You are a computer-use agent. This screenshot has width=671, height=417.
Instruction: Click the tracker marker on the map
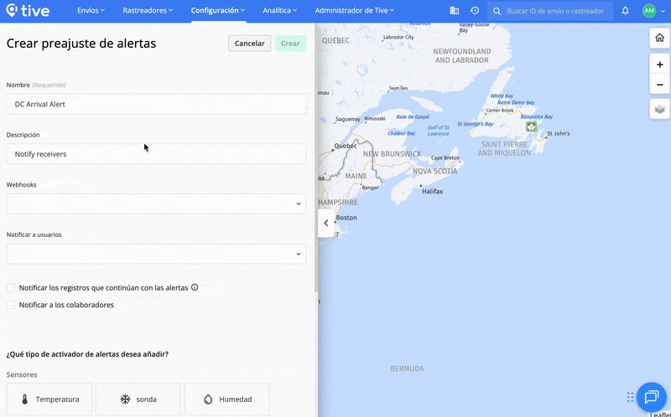point(531,126)
